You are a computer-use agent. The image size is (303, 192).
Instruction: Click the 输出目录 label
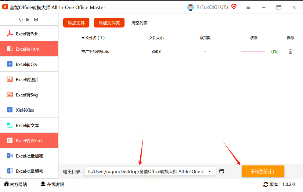(x=72, y=172)
